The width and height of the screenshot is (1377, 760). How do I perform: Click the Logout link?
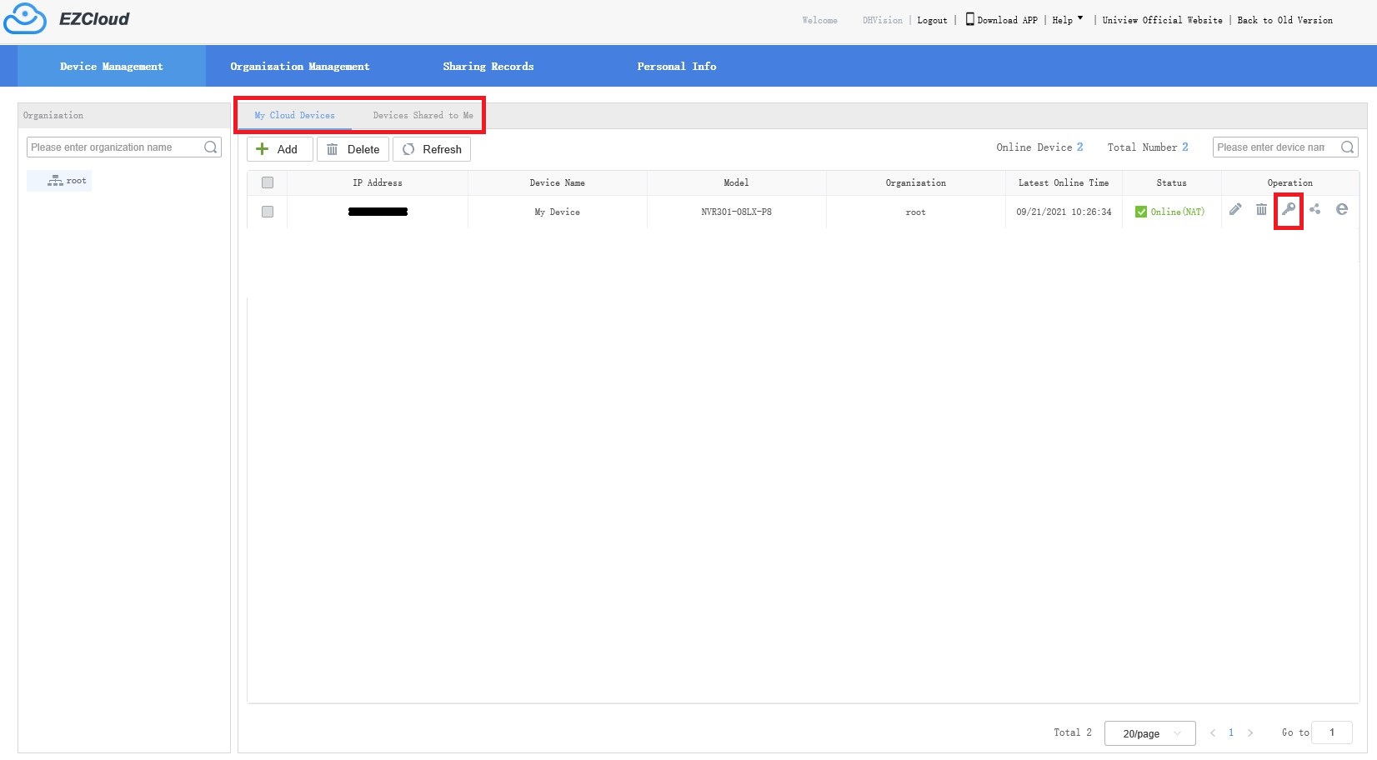932,20
